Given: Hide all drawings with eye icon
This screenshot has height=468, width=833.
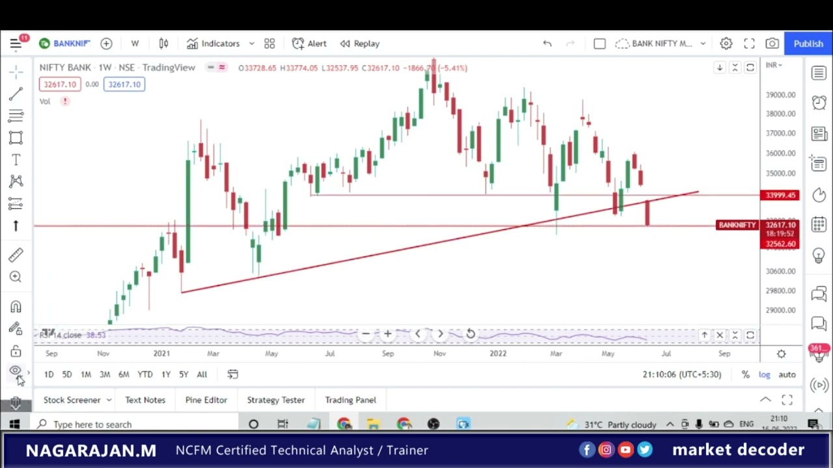Looking at the screenshot, I should tap(15, 371).
